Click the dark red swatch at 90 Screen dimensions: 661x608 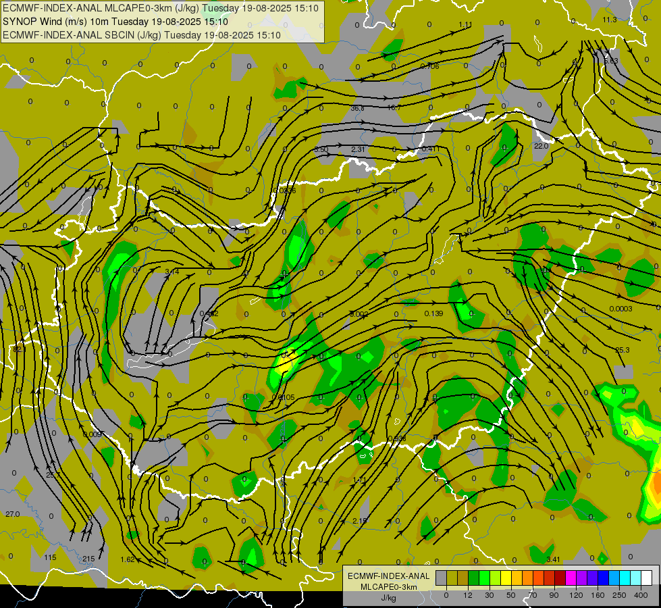point(560,578)
